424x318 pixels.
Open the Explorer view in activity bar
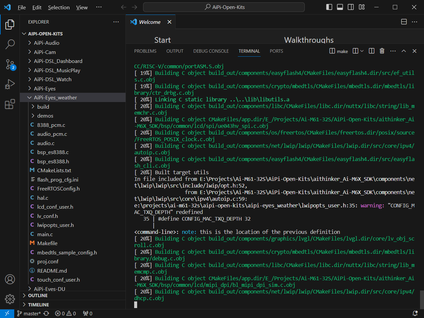[10, 24]
